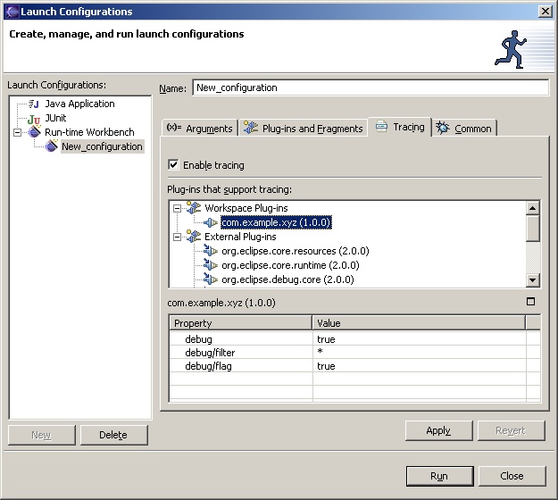Click the Apply button
558x500 pixels.
(x=438, y=430)
